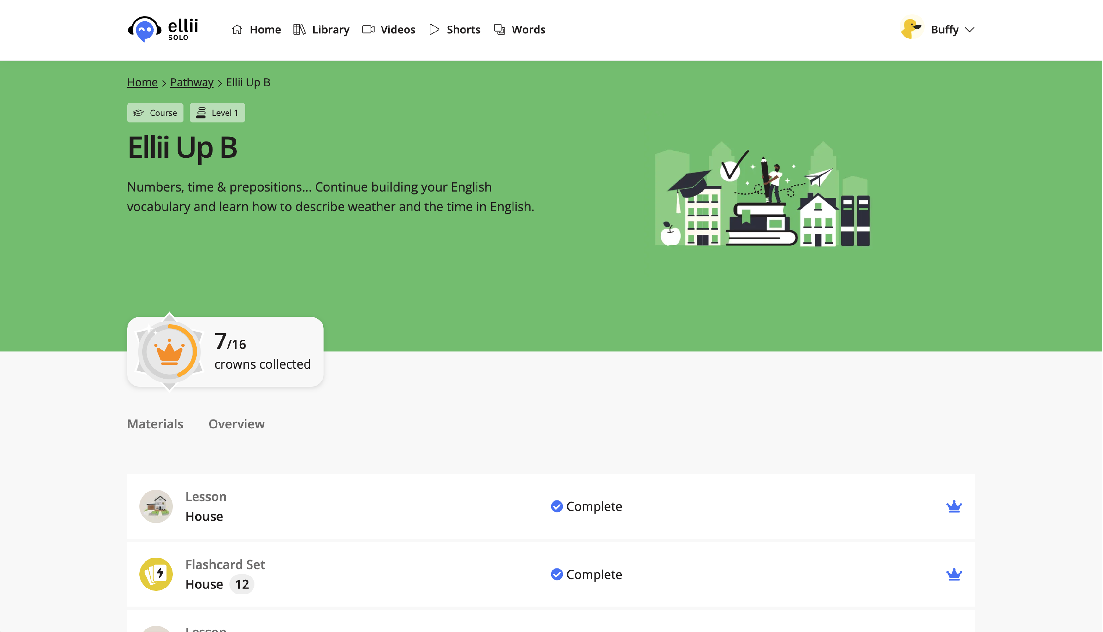Click the Level 1 tag badge
Image resolution: width=1103 pixels, height=632 pixels.
(217, 113)
